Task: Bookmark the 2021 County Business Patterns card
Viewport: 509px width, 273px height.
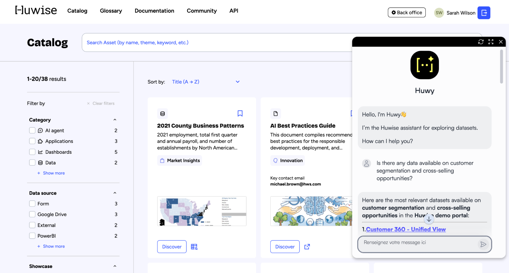Action: pyautogui.click(x=240, y=113)
